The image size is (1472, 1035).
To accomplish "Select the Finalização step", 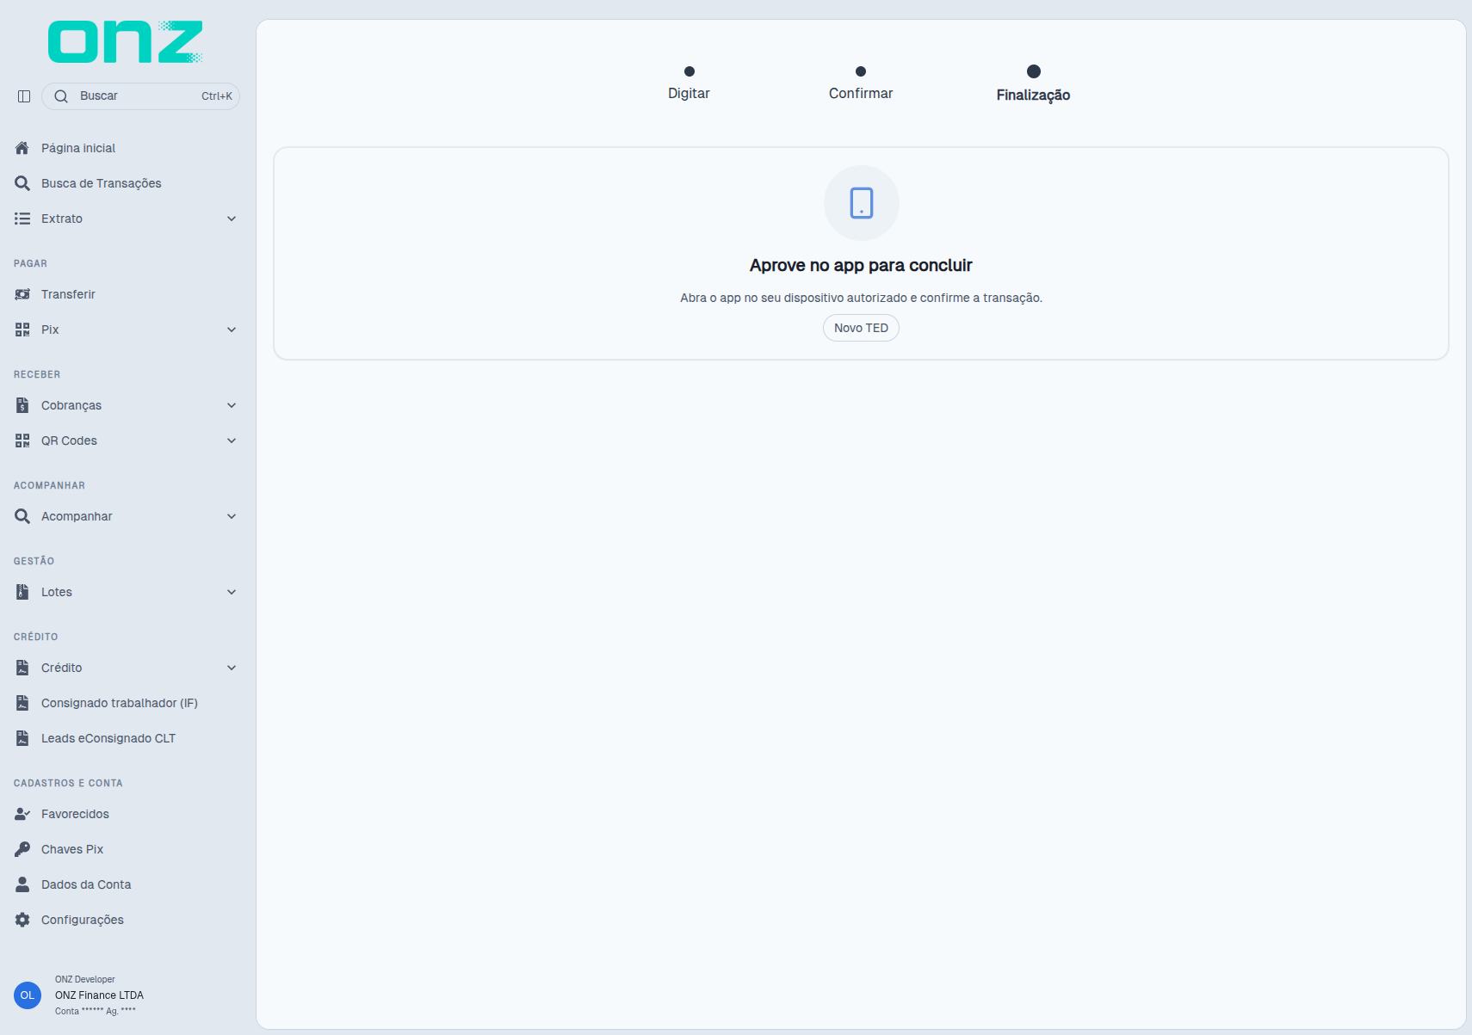I will [1033, 84].
